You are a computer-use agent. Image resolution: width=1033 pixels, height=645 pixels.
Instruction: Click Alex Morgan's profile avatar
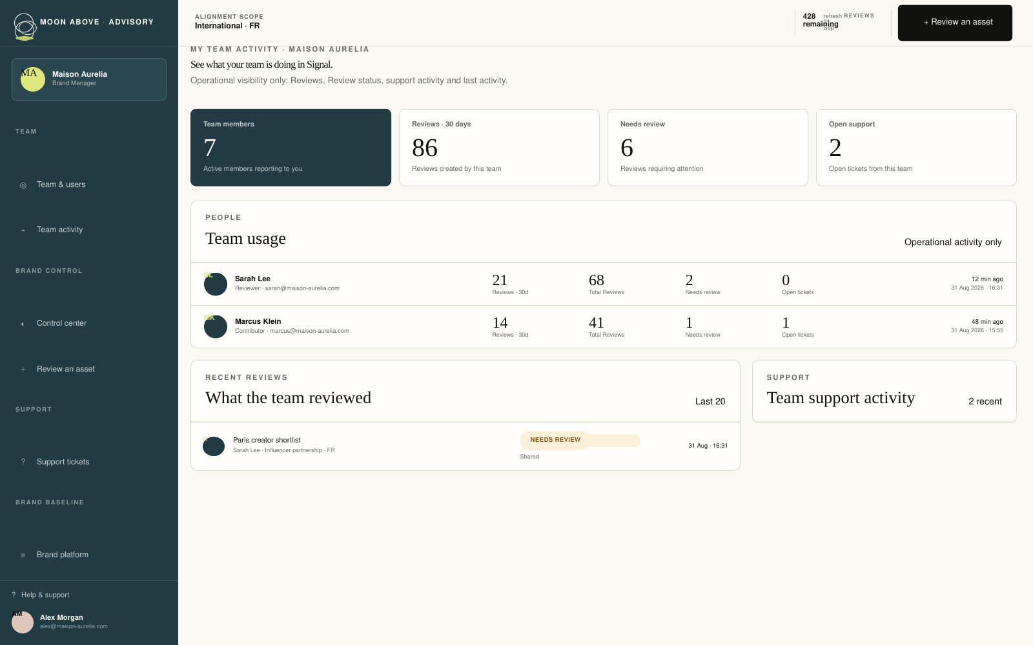(x=23, y=622)
